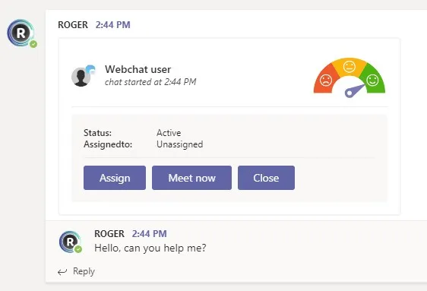The height and width of the screenshot is (291, 427).
Task: Click the Meet now button
Action: coord(191,178)
